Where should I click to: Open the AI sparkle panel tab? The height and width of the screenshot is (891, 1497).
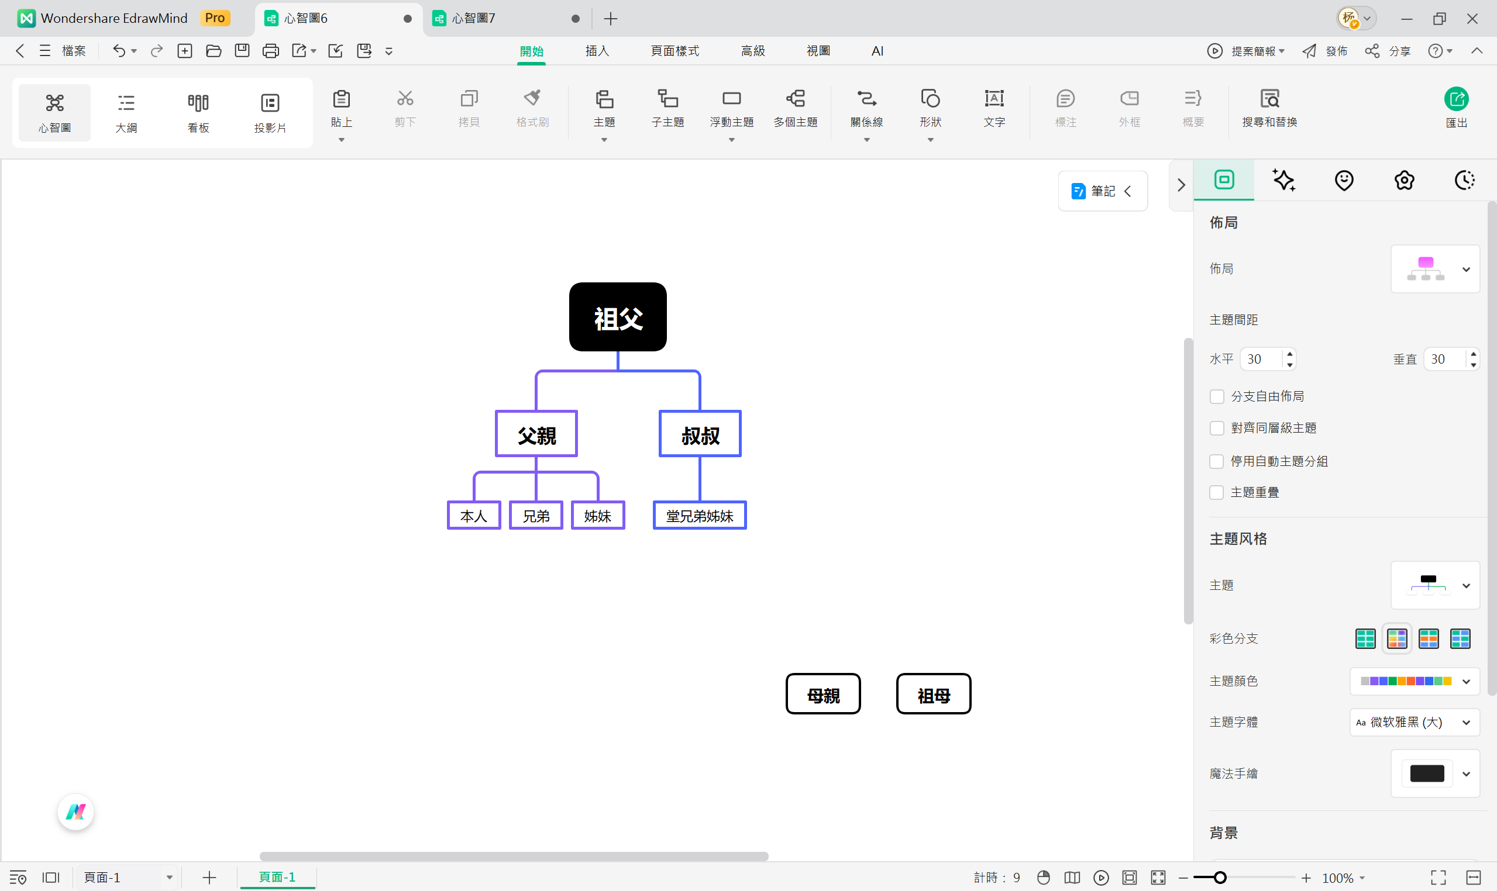pos(1283,180)
